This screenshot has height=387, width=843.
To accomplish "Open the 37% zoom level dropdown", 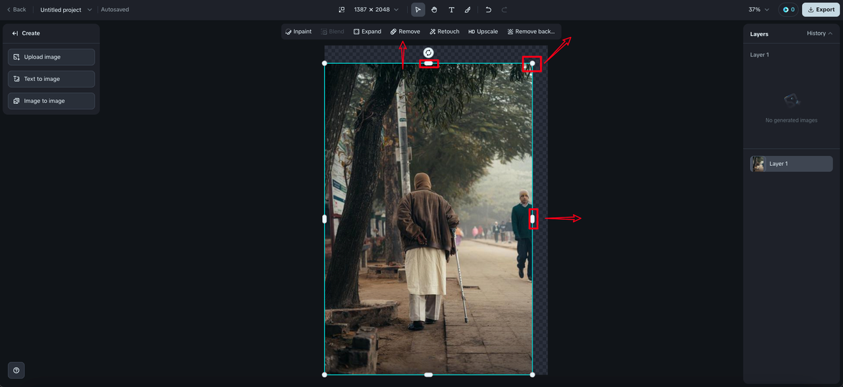I will coord(759,10).
